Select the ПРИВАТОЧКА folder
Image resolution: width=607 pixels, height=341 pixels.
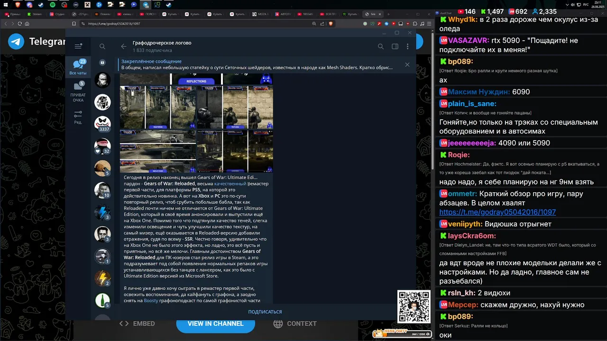[78, 91]
